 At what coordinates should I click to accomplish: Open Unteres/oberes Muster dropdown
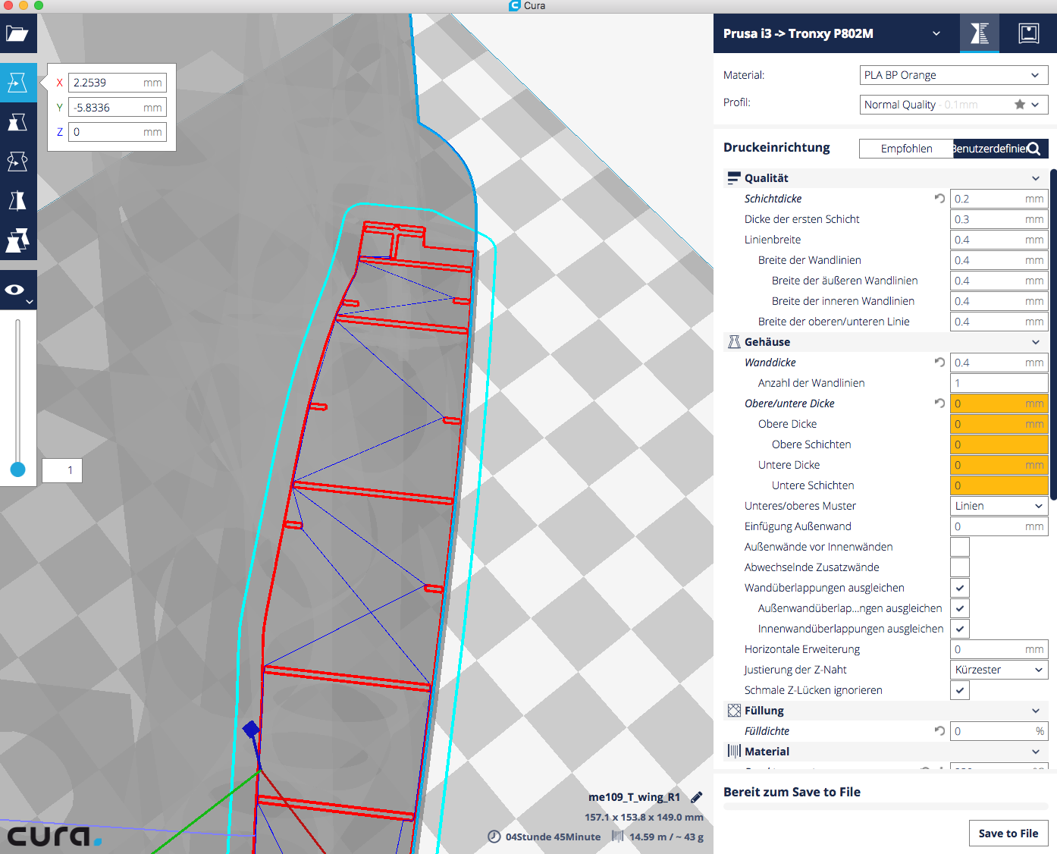(999, 506)
